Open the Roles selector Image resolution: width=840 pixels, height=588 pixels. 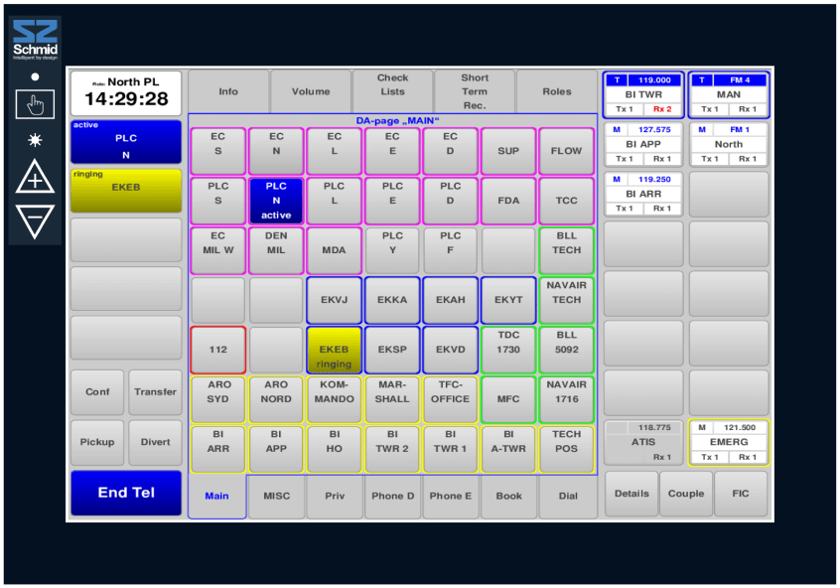(557, 91)
